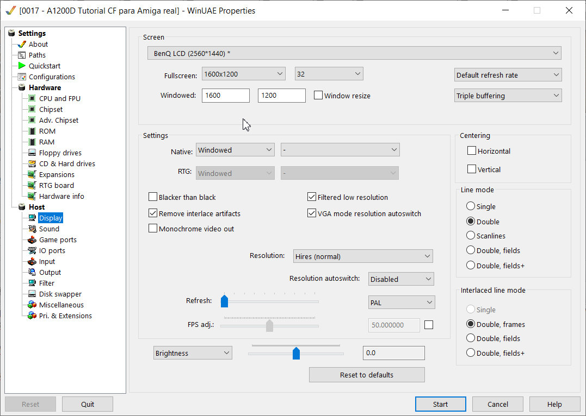Click the Refresh slider handle

click(x=224, y=301)
